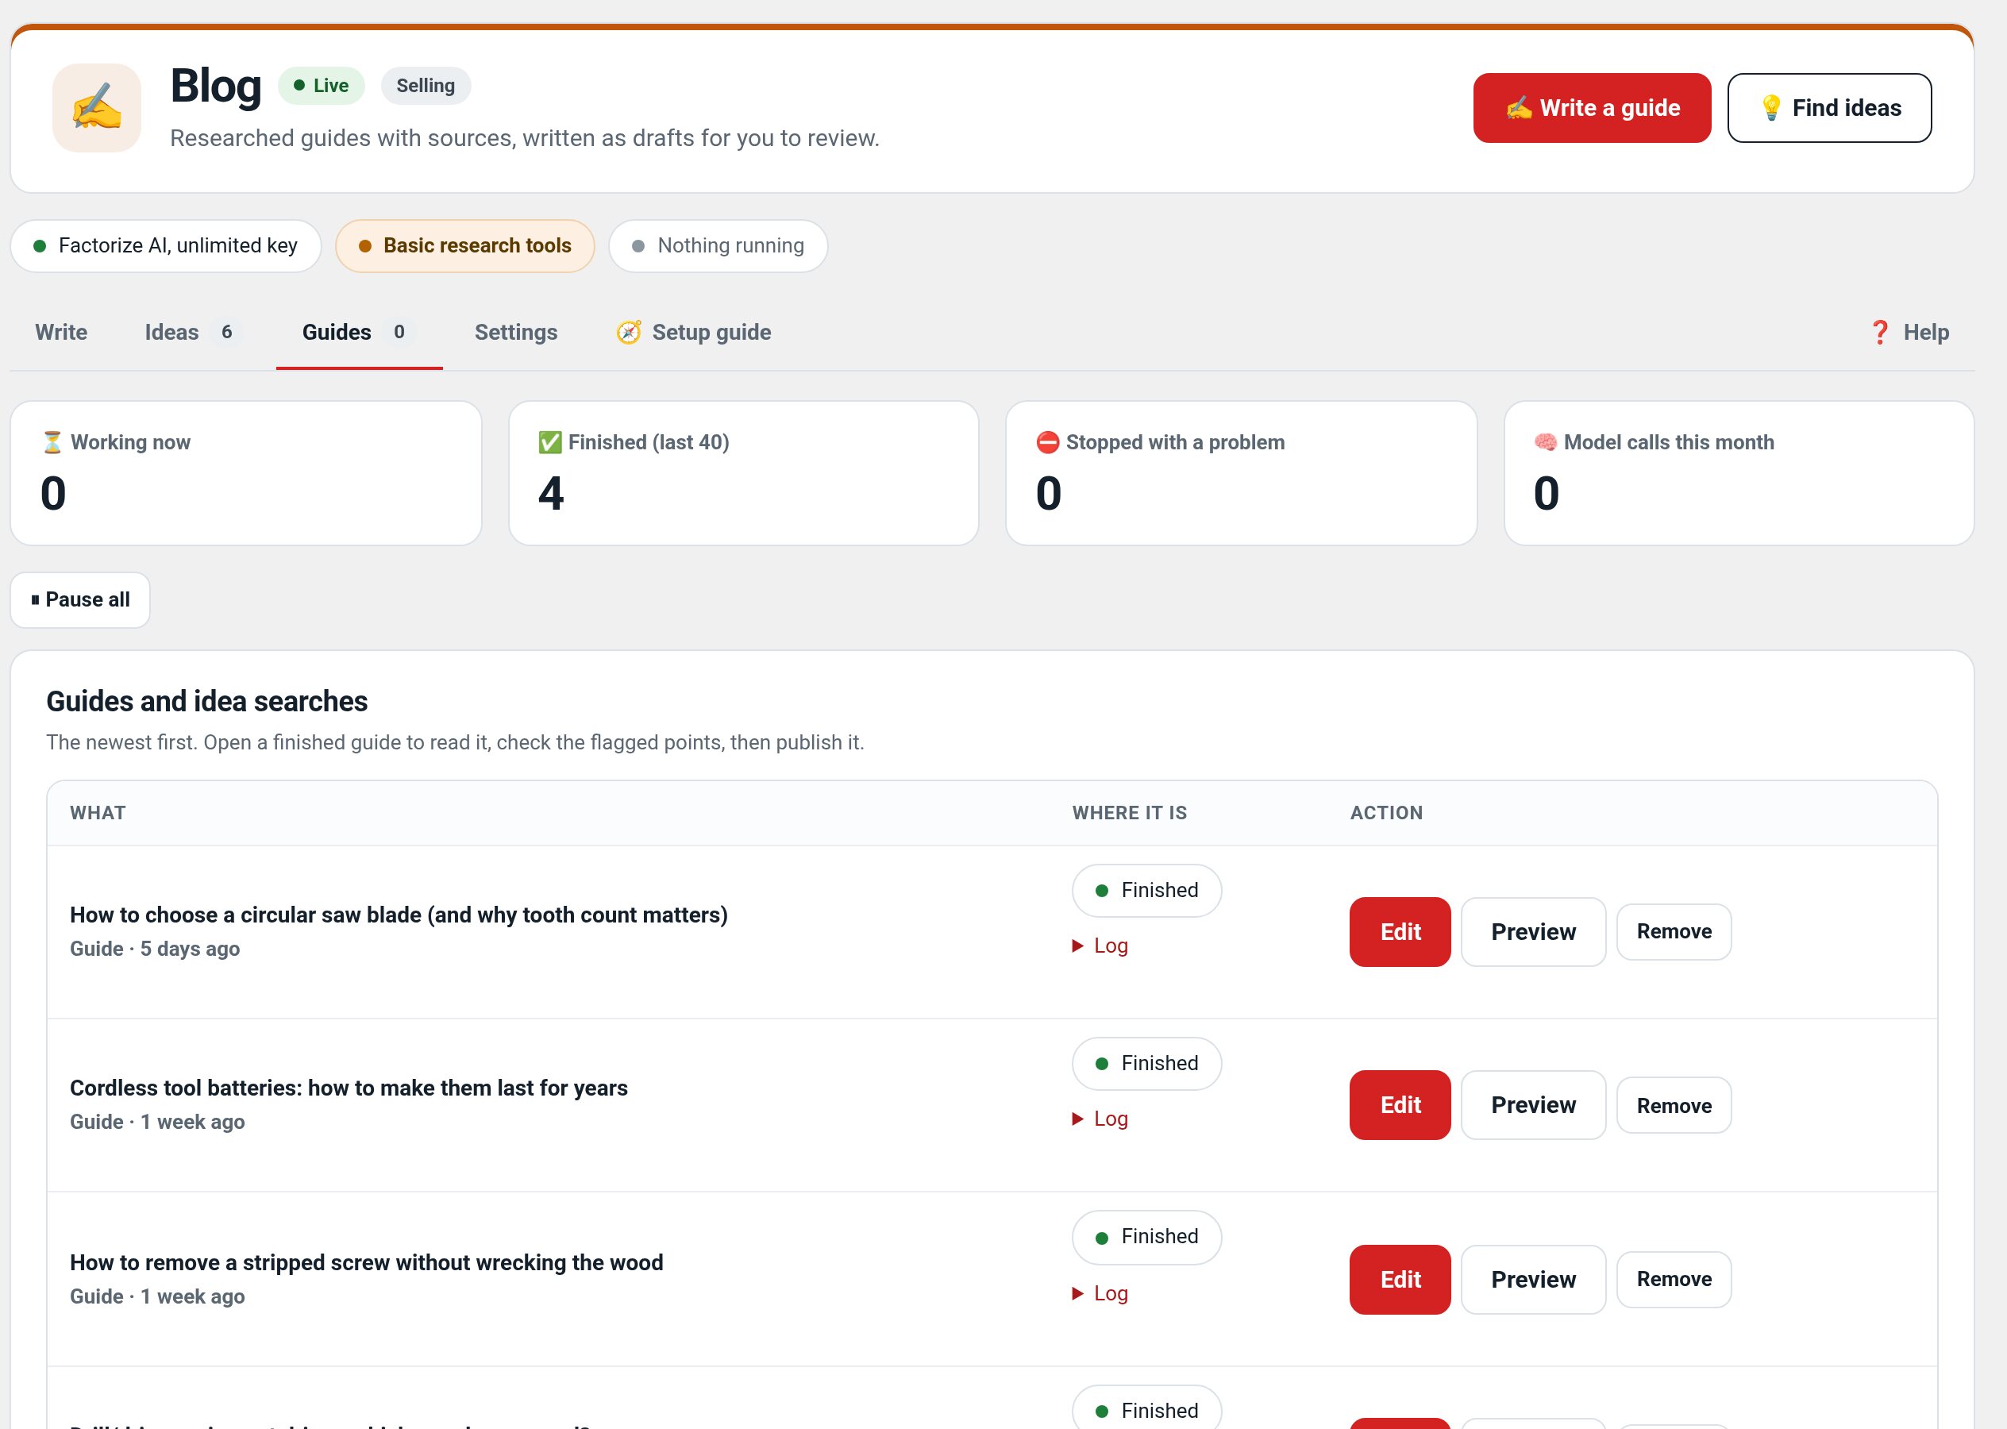Remove the stripped screw guide
The height and width of the screenshot is (1429, 2007).
[1674, 1280]
